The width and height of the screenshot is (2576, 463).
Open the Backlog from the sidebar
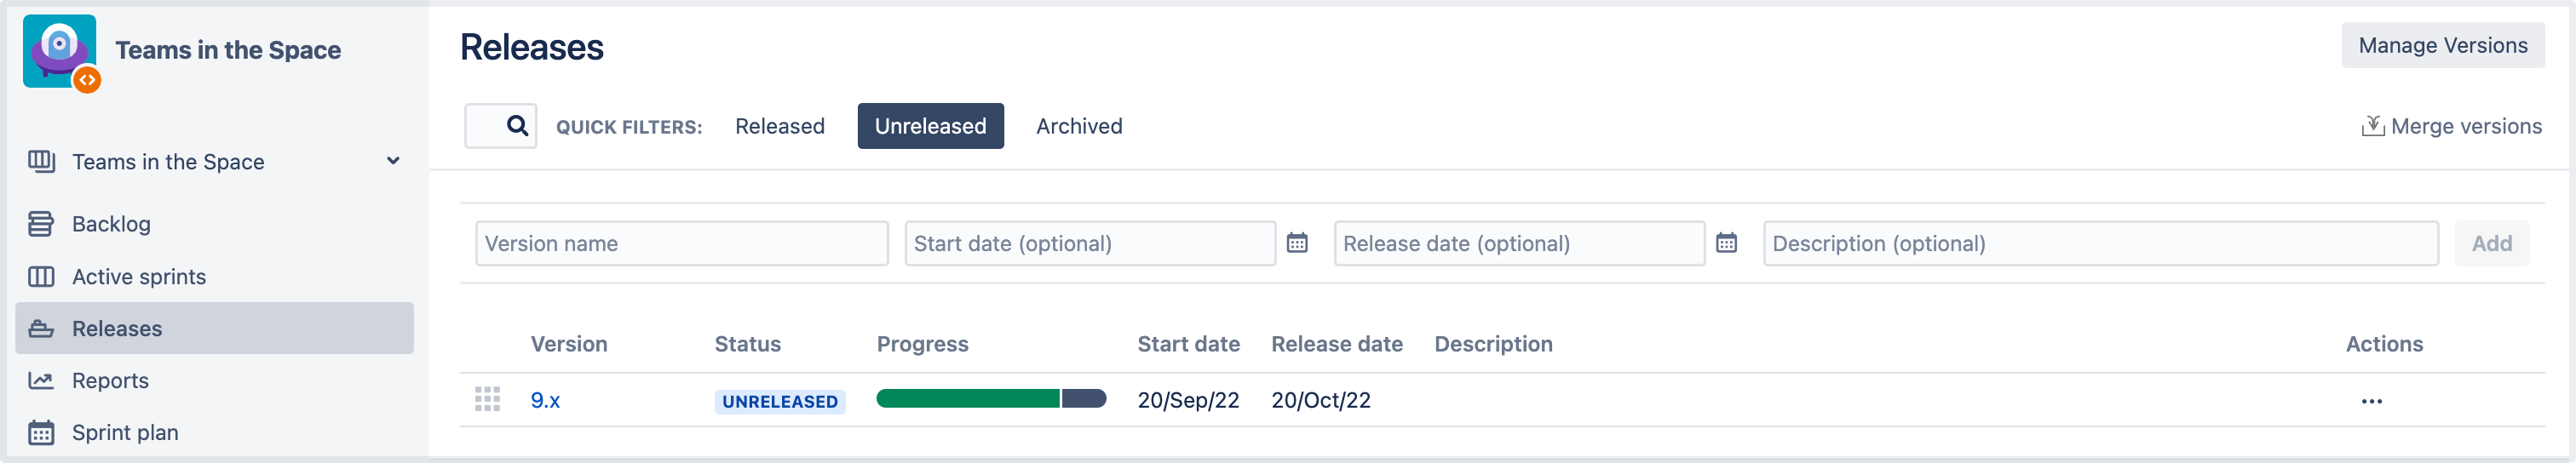click(111, 224)
